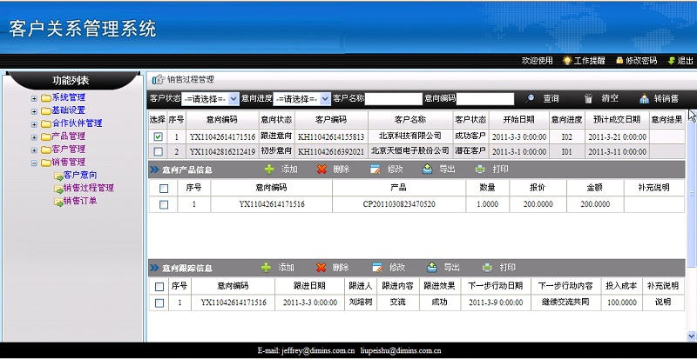
Task: Open 销售订单 in the sidebar
Action: click(79, 201)
